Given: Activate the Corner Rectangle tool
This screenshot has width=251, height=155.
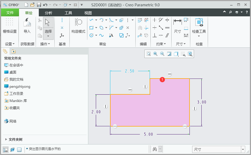Looking at the screenshot, I should 91,27.
